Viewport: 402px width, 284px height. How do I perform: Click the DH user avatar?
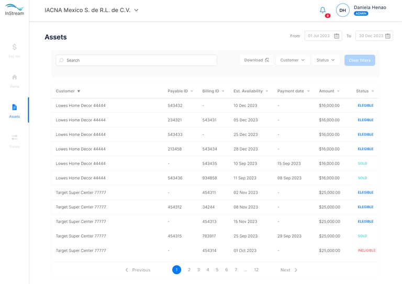pyautogui.click(x=342, y=10)
